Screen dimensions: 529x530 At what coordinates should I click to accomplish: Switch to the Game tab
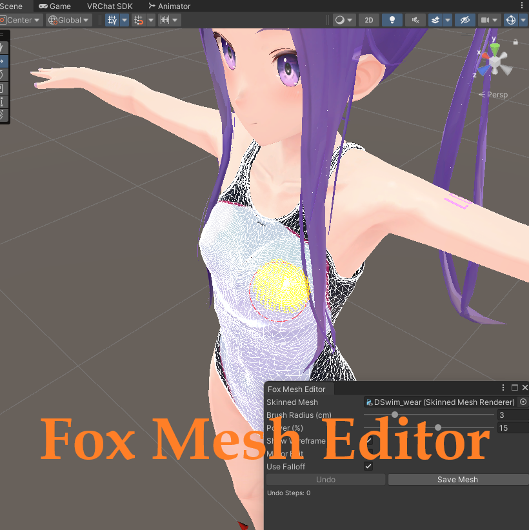55,6
